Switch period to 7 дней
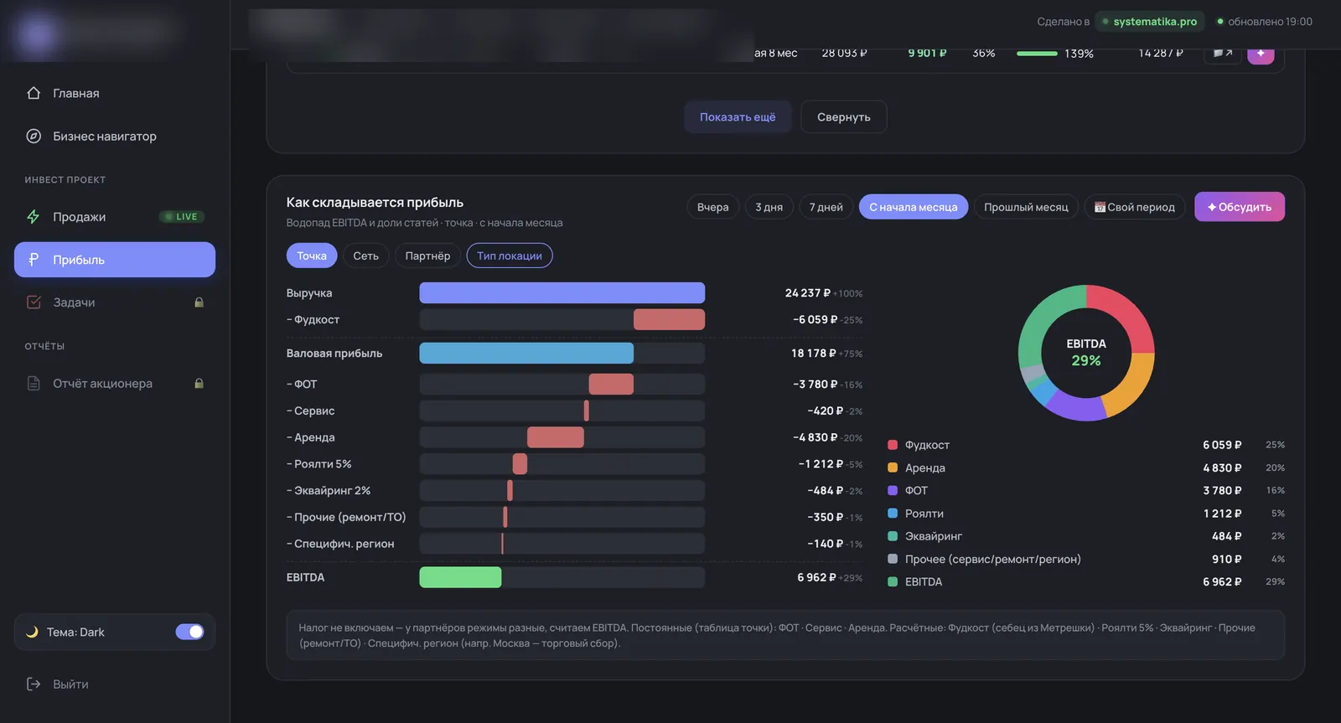Viewport: 1341px width, 723px height. pos(826,207)
